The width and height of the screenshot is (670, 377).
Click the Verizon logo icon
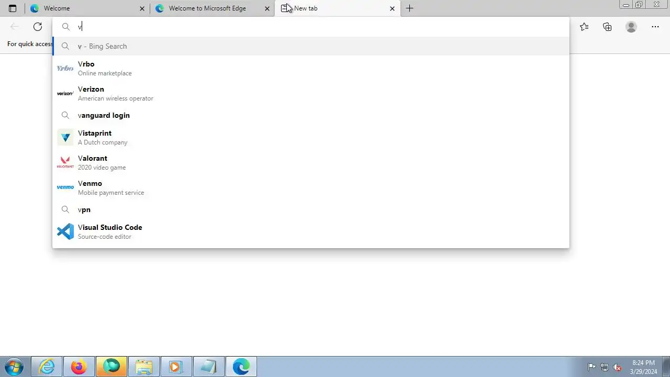tap(65, 93)
